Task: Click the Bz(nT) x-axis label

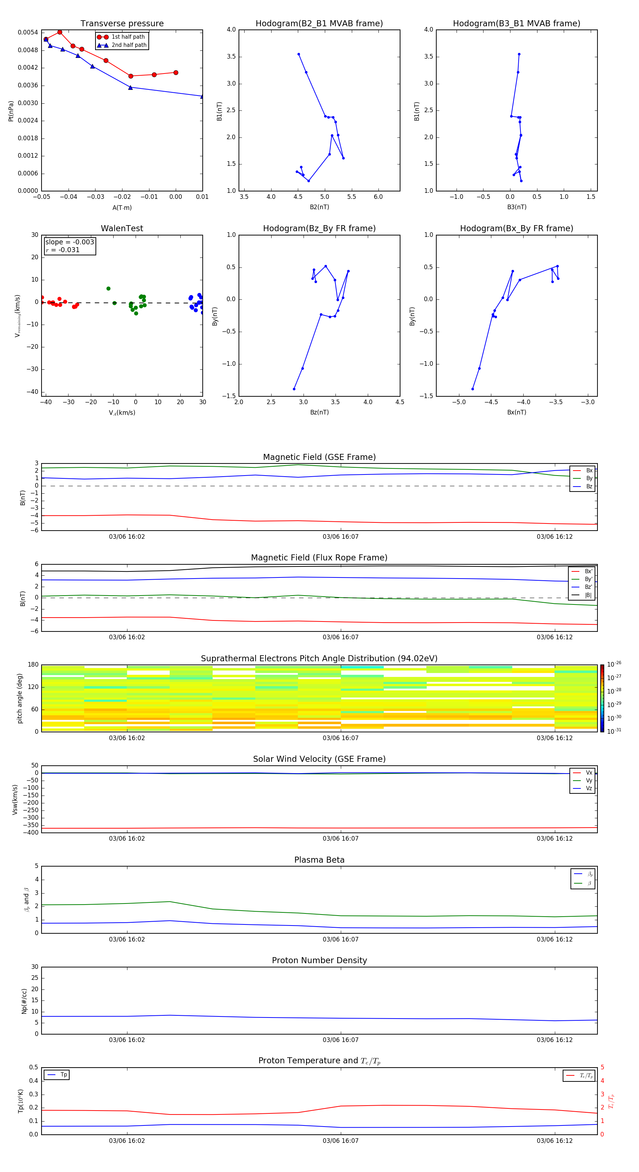Action: point(319,412)
